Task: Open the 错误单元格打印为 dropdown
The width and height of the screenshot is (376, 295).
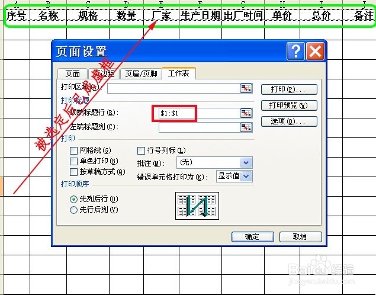Action: click(246, 177)
